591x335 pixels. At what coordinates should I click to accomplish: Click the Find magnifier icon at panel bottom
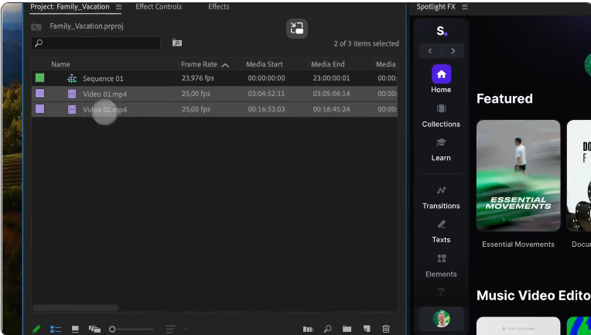328,329
